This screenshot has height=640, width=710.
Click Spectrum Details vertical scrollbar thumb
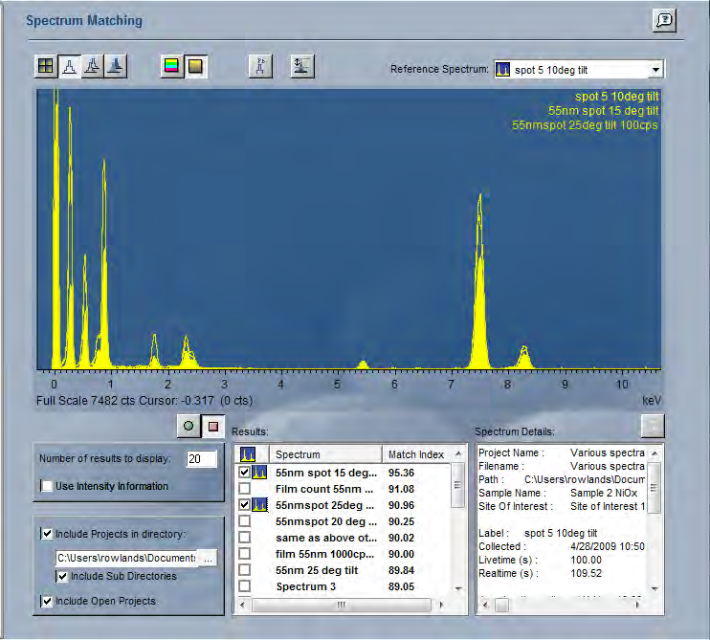[655, 488]
